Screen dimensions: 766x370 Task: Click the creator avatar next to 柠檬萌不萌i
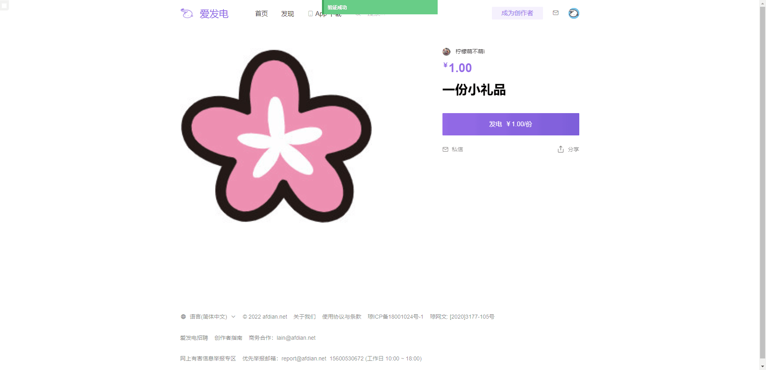tap(446, 52)
